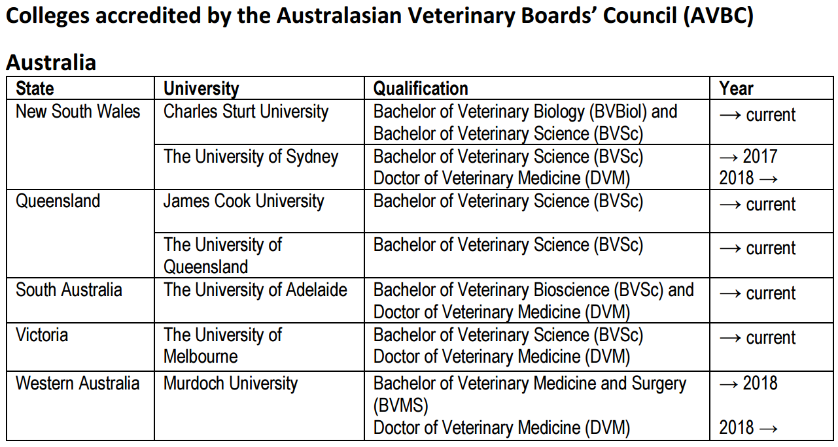Click the Colleges accredited by AVBC heading
The image size is (838, 447).
tap(379, 17)
